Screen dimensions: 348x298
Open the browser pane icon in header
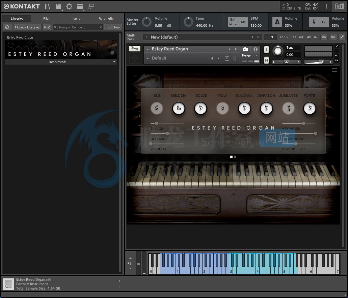48,6
